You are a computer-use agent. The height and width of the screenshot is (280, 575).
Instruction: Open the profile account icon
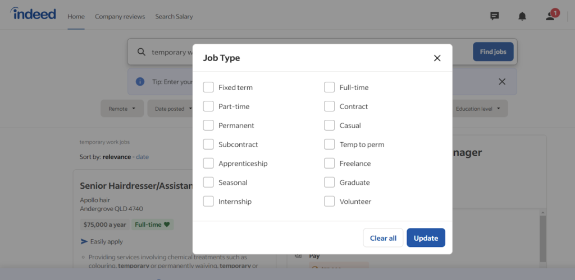[x=550, y=16]
